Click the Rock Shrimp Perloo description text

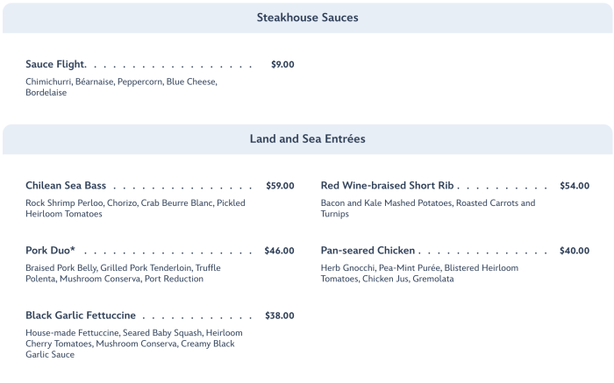pyautogui.click(x=135, y=209)
